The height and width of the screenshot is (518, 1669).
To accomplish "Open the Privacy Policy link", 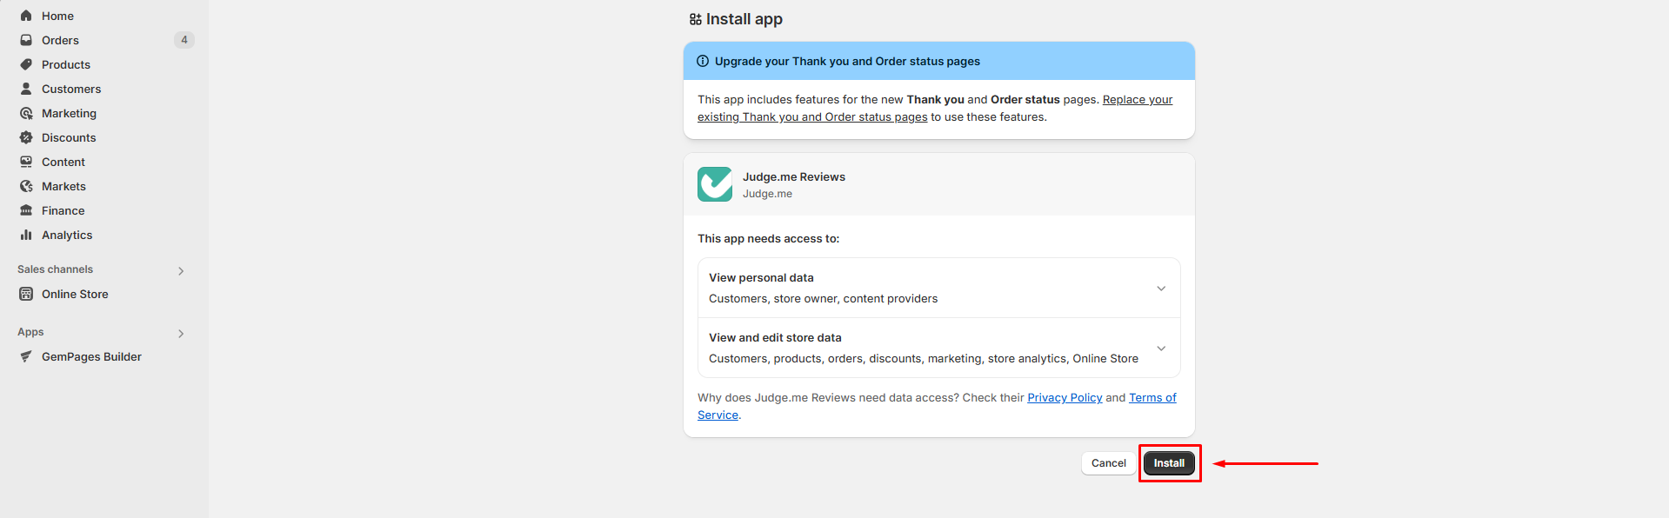I will 1065,397.
